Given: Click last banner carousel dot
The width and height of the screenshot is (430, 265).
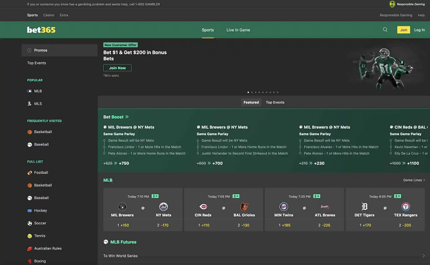Looking at the screenshot, I should click(277, 92).
